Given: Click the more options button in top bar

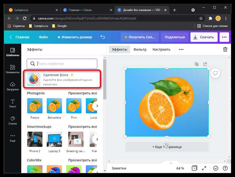Looking at the screenshot, I should [x=224, y=37].
